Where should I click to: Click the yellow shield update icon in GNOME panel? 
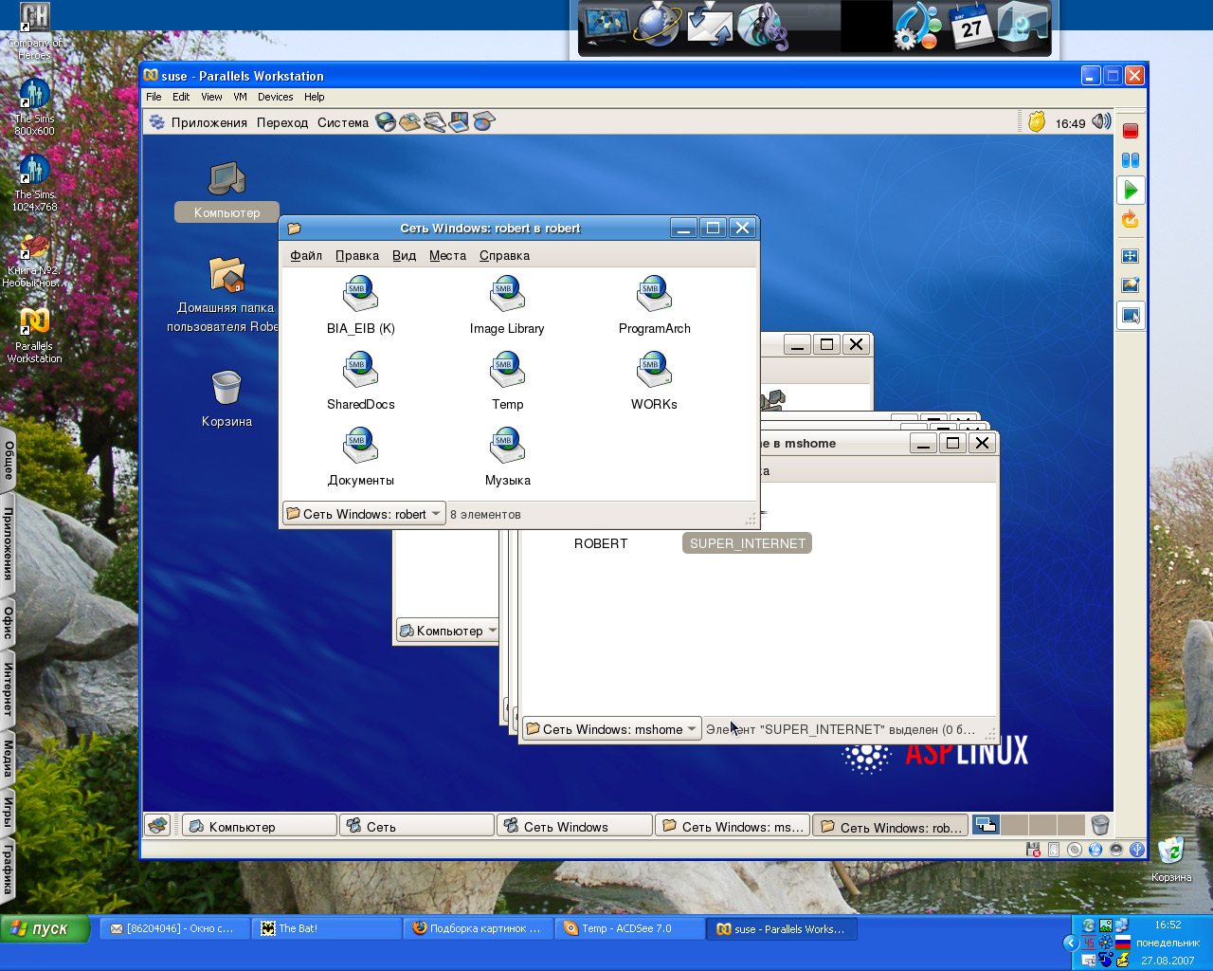tap(1037, 121)
